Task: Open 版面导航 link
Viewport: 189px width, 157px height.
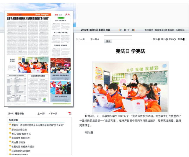Action: coord(170,30)
